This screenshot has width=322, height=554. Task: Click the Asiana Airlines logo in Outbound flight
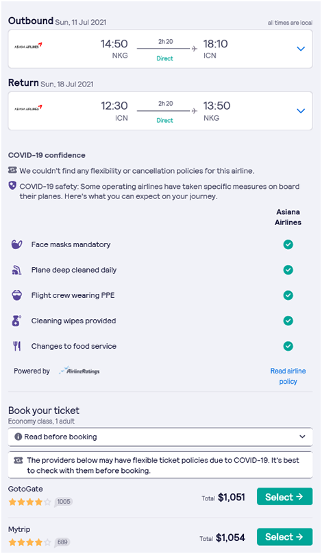(28, 45)
